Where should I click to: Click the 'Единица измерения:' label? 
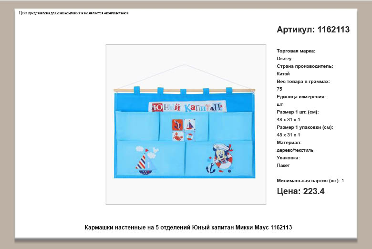click(x=301, y=97)
